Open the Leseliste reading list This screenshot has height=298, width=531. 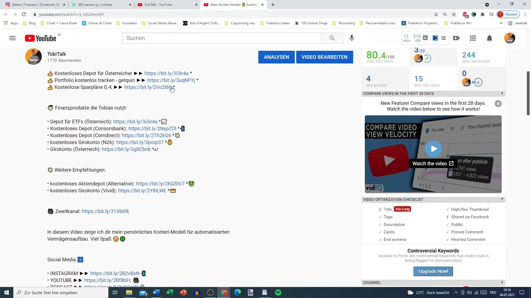pos(518,23)
